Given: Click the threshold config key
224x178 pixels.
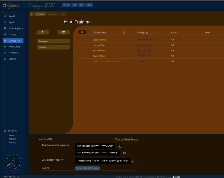Looking at the screenshot, I should click(x=142, y=61).
